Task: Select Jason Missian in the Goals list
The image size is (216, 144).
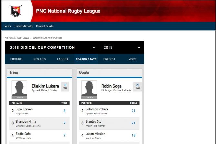Action: [x=95, y=134]
